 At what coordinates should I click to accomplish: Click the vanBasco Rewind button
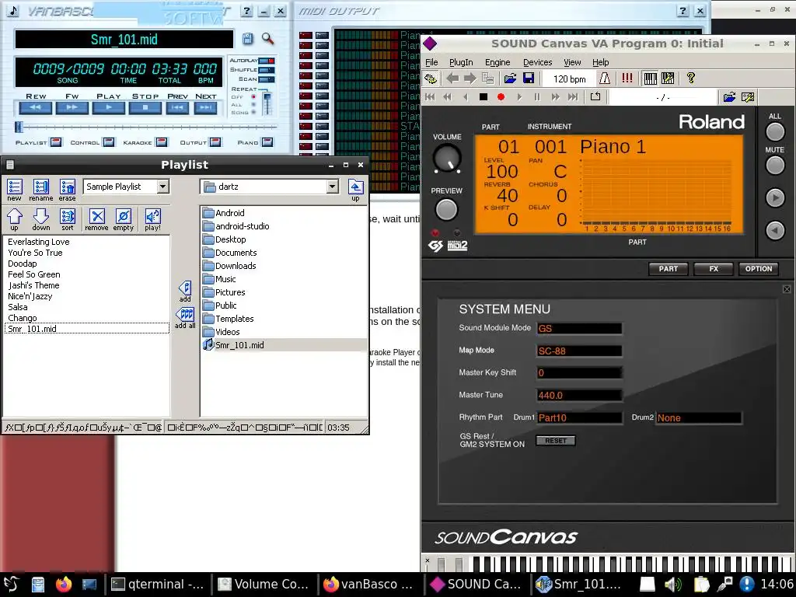coord(35,107)
